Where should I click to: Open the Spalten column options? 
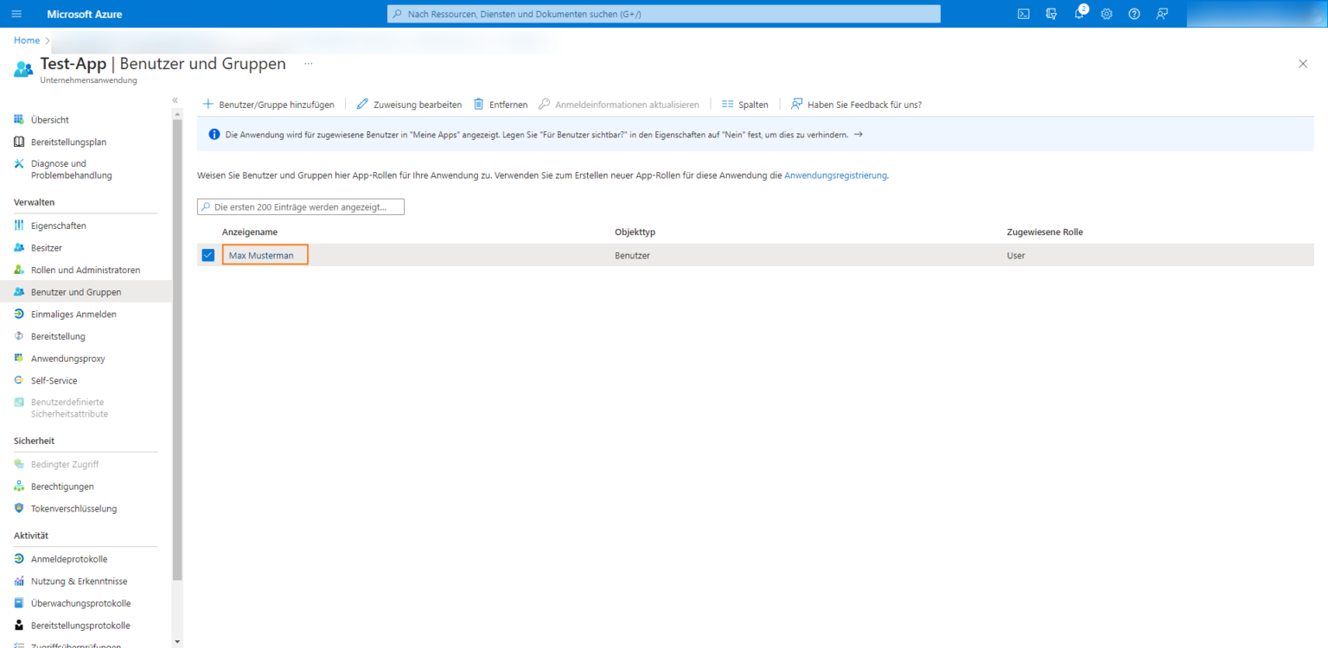coord(744,104)
